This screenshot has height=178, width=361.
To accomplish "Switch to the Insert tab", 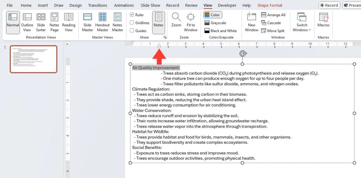I will [x=43, y=5].
